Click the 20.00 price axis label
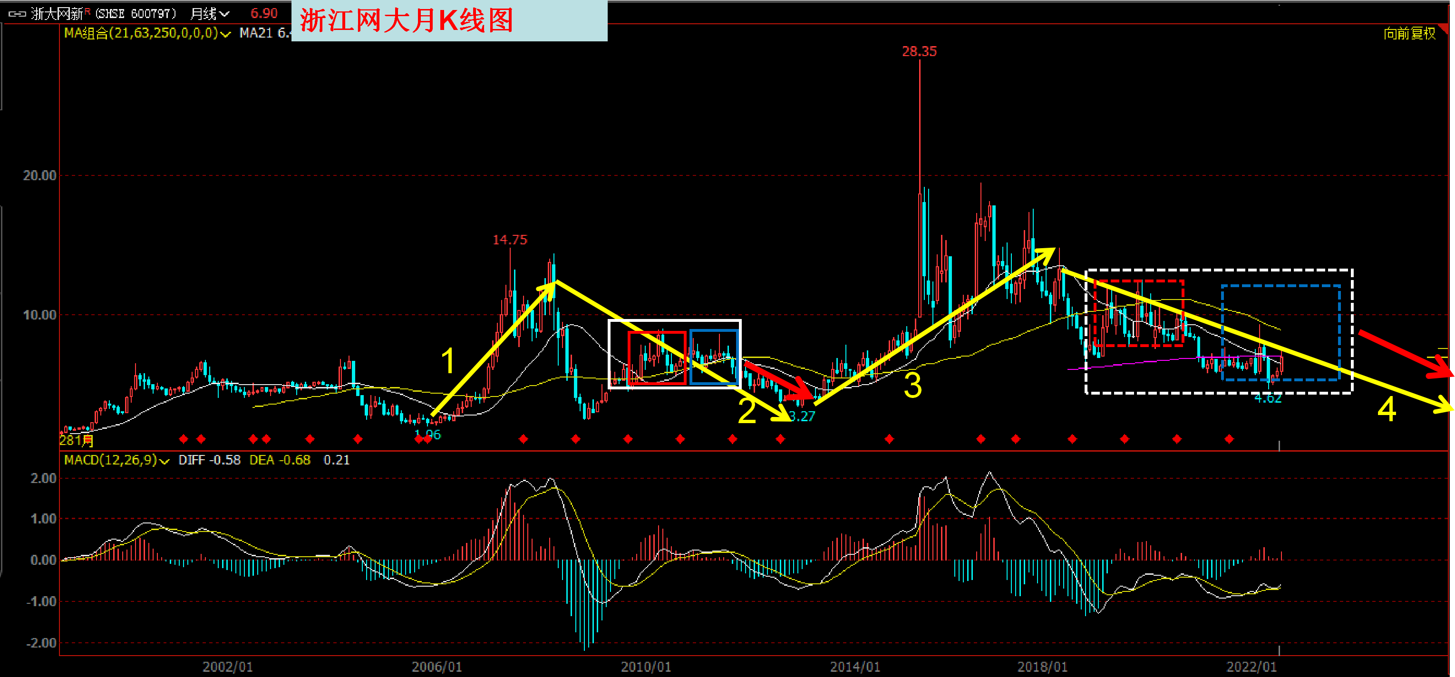The width and height of the screenshot is (1455, 677). click(x=39, y=175)
